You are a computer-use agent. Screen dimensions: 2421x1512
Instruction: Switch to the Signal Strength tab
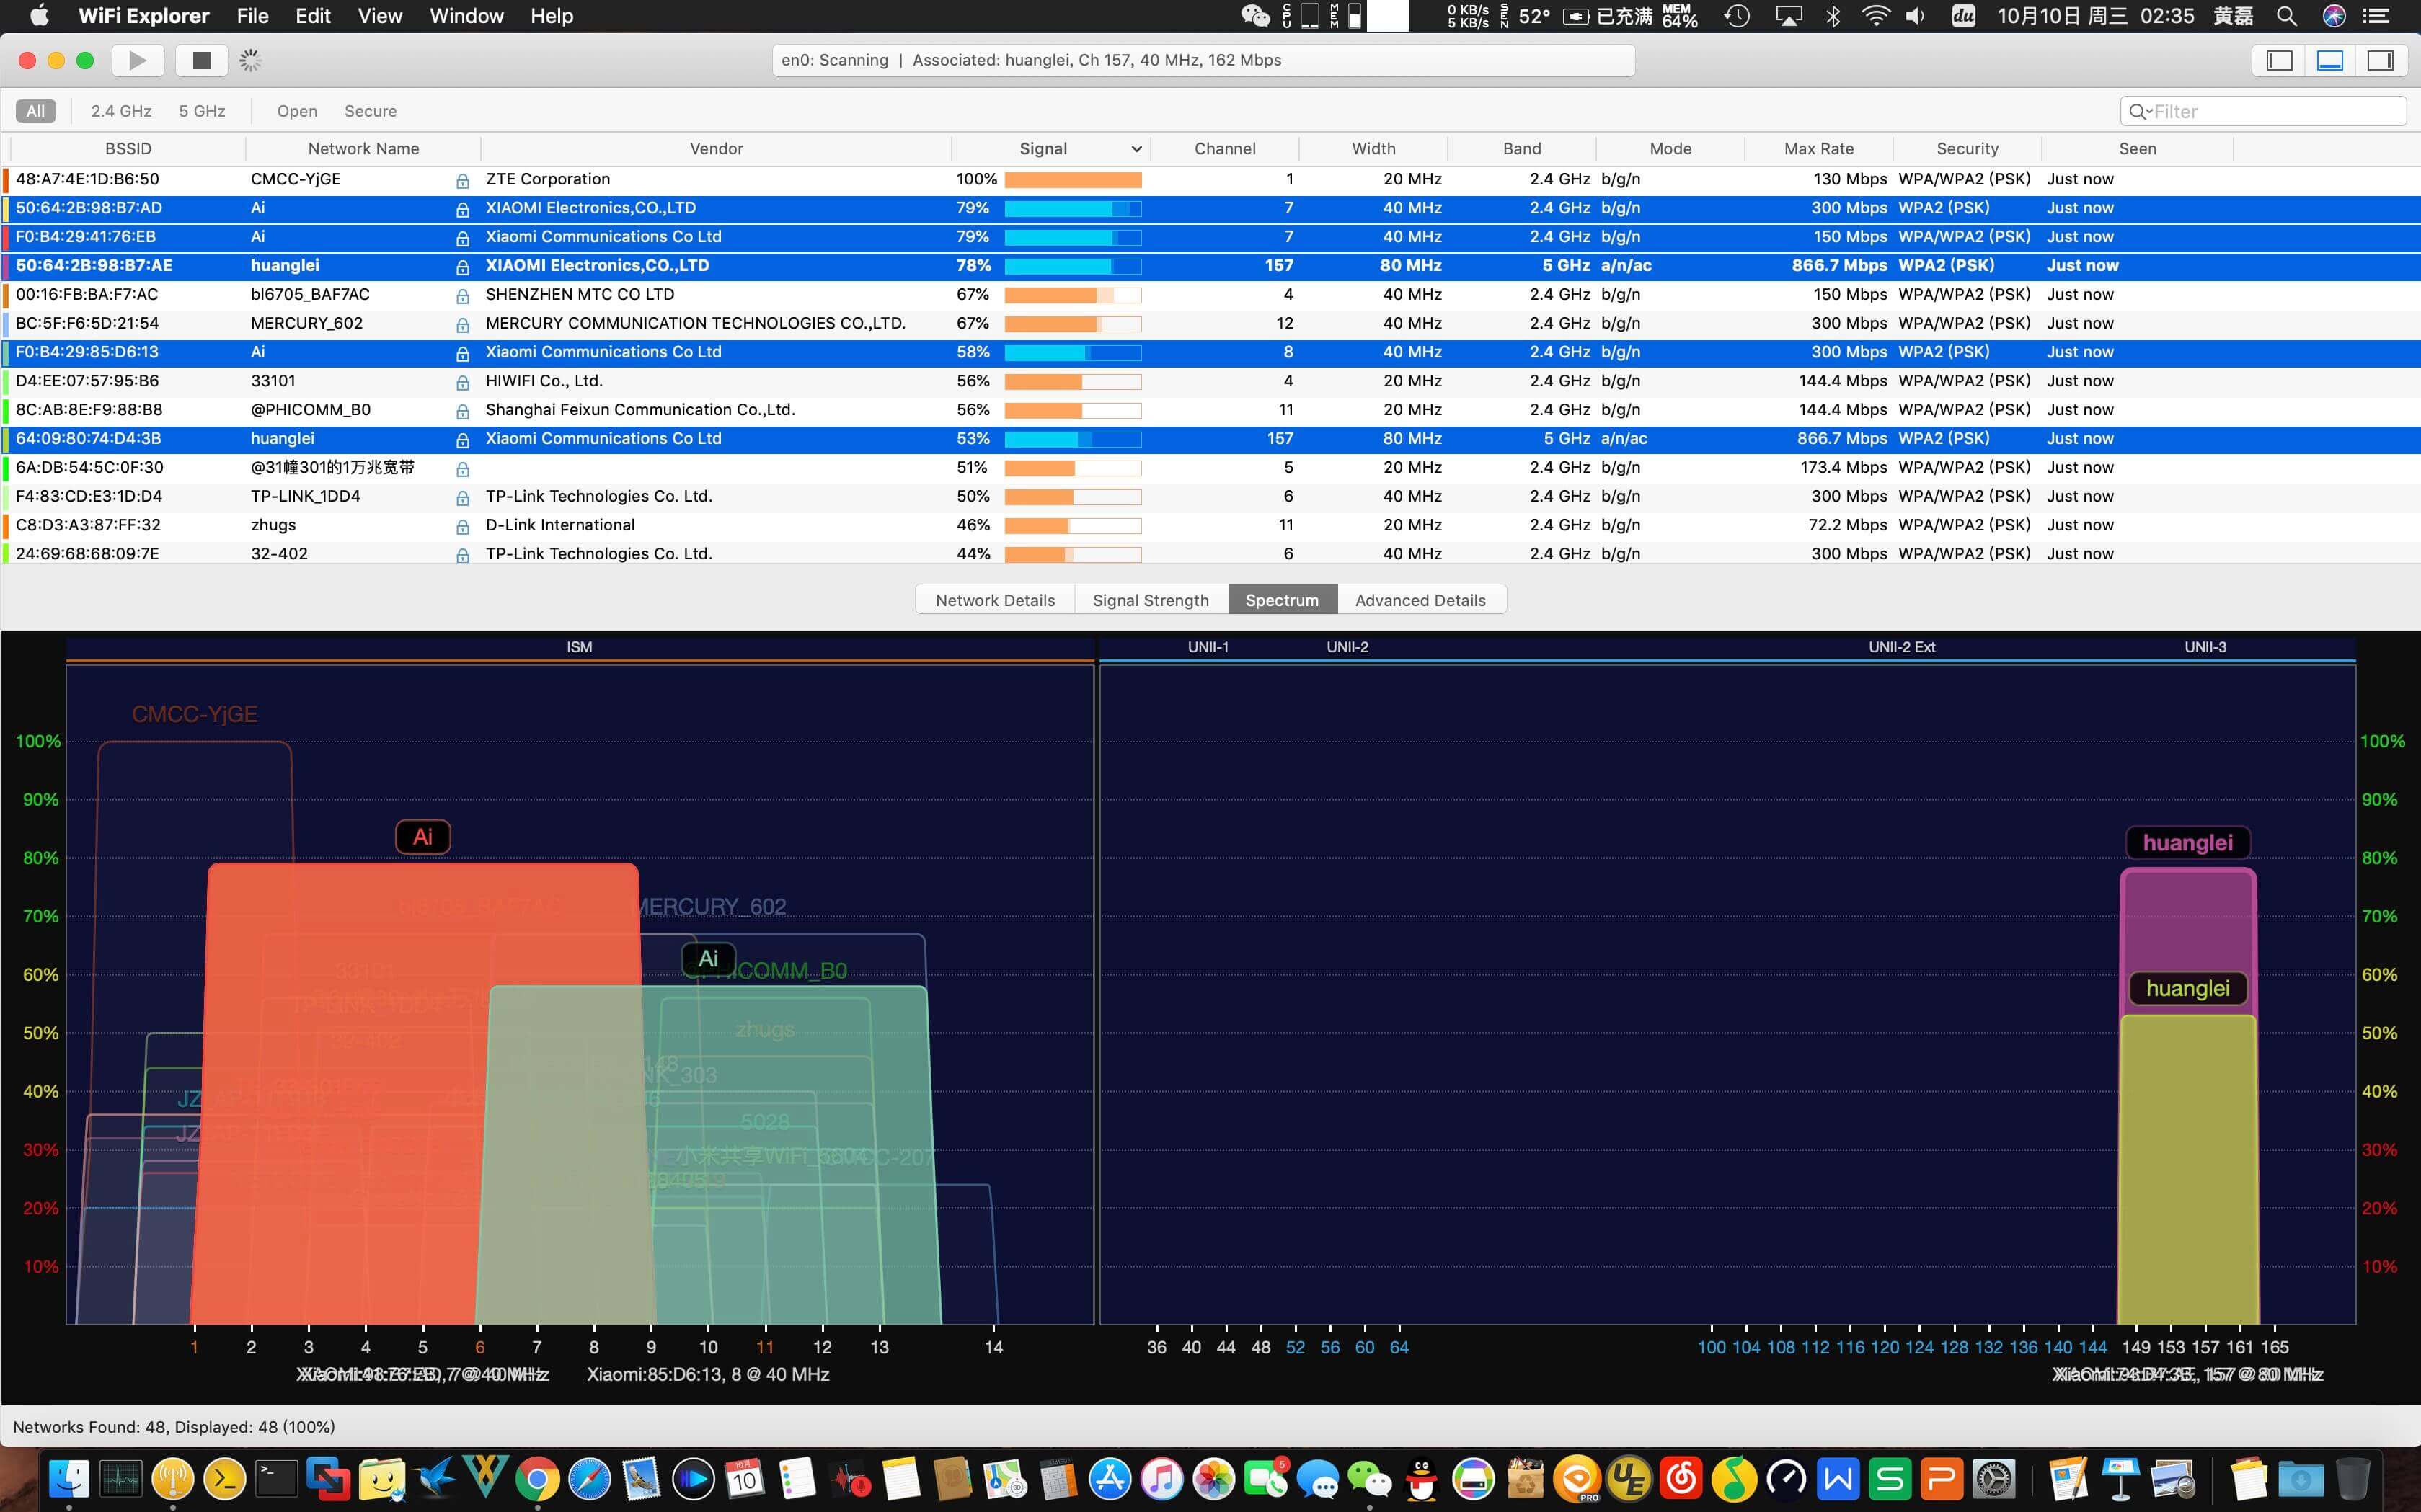click(1151, 600)
